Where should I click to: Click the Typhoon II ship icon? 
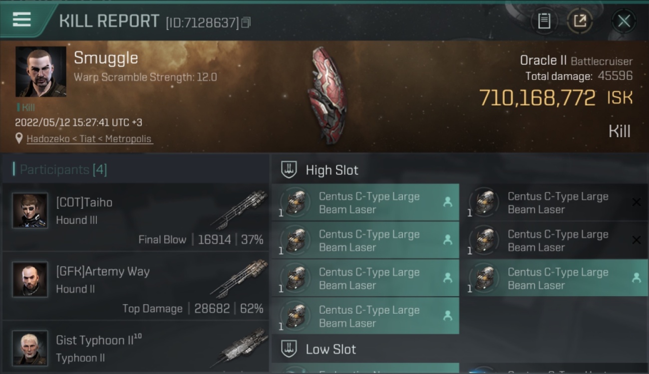(x=243, y=348)
